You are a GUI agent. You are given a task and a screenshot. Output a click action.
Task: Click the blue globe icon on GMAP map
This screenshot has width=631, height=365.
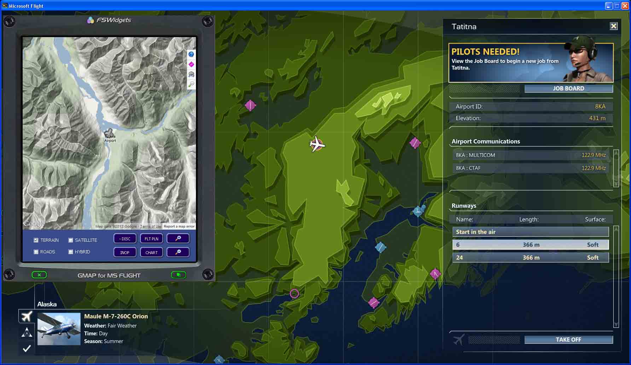point(191,54)
